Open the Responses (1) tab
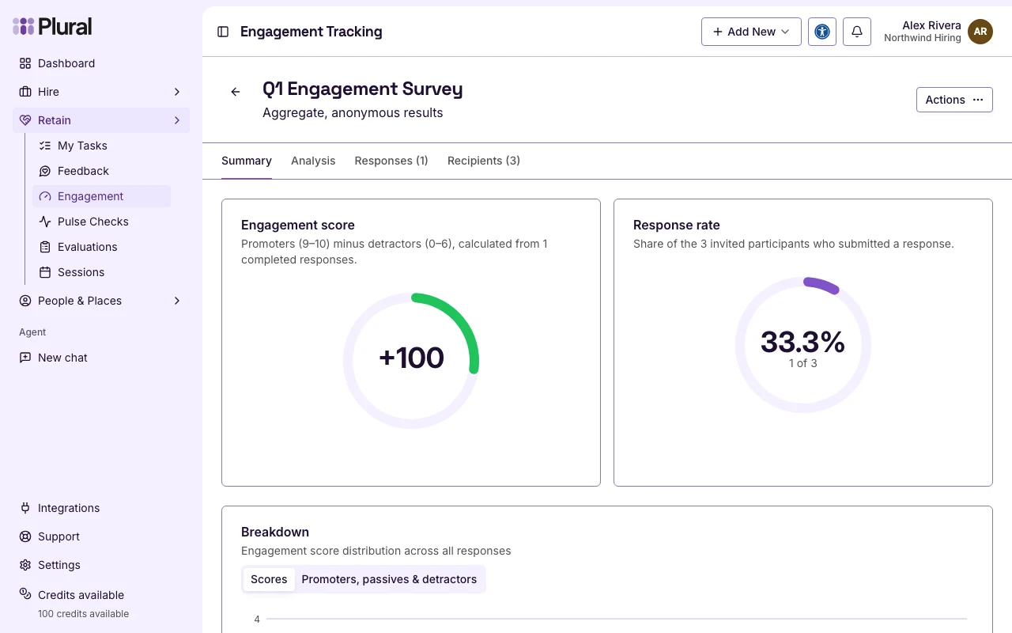Image resolution: width=1012 pixels, height=633 pixels. pos(391,161)
